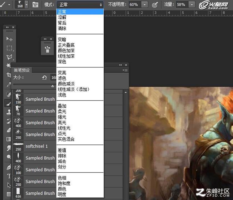Open Brush Presets panel flyout menu
The image size is (233, 200).
(x=125, y=70)
